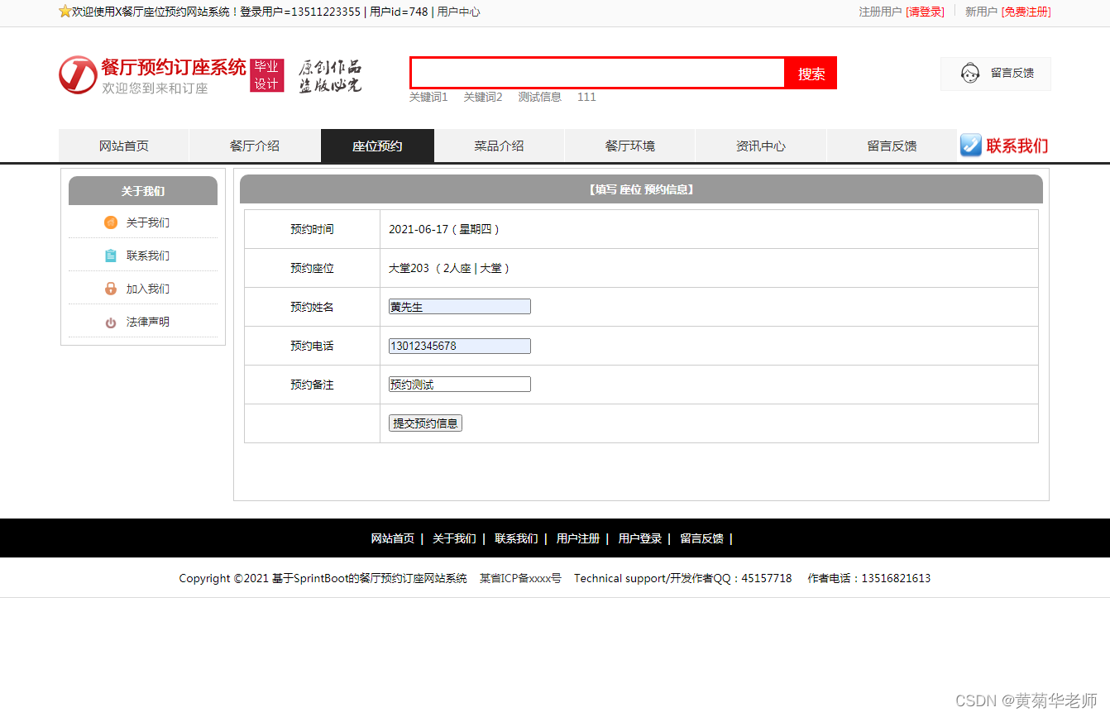Click the headset feedback icon

coord(970,74)
